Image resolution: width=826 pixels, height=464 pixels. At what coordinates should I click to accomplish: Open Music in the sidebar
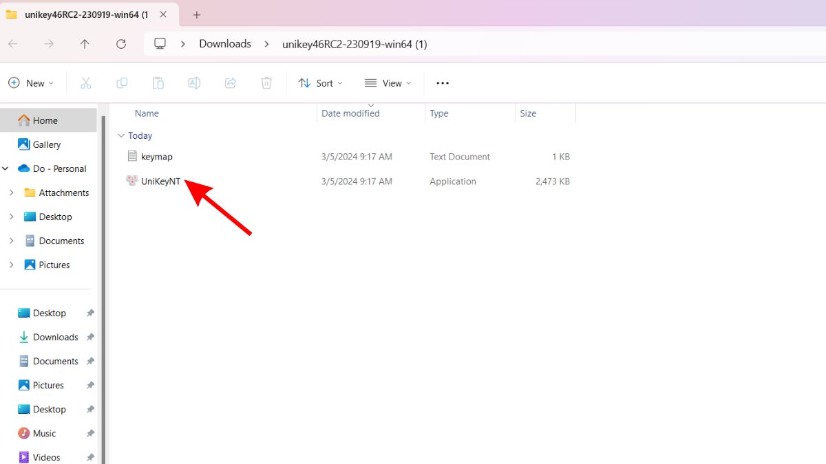(x=45, y=433)
